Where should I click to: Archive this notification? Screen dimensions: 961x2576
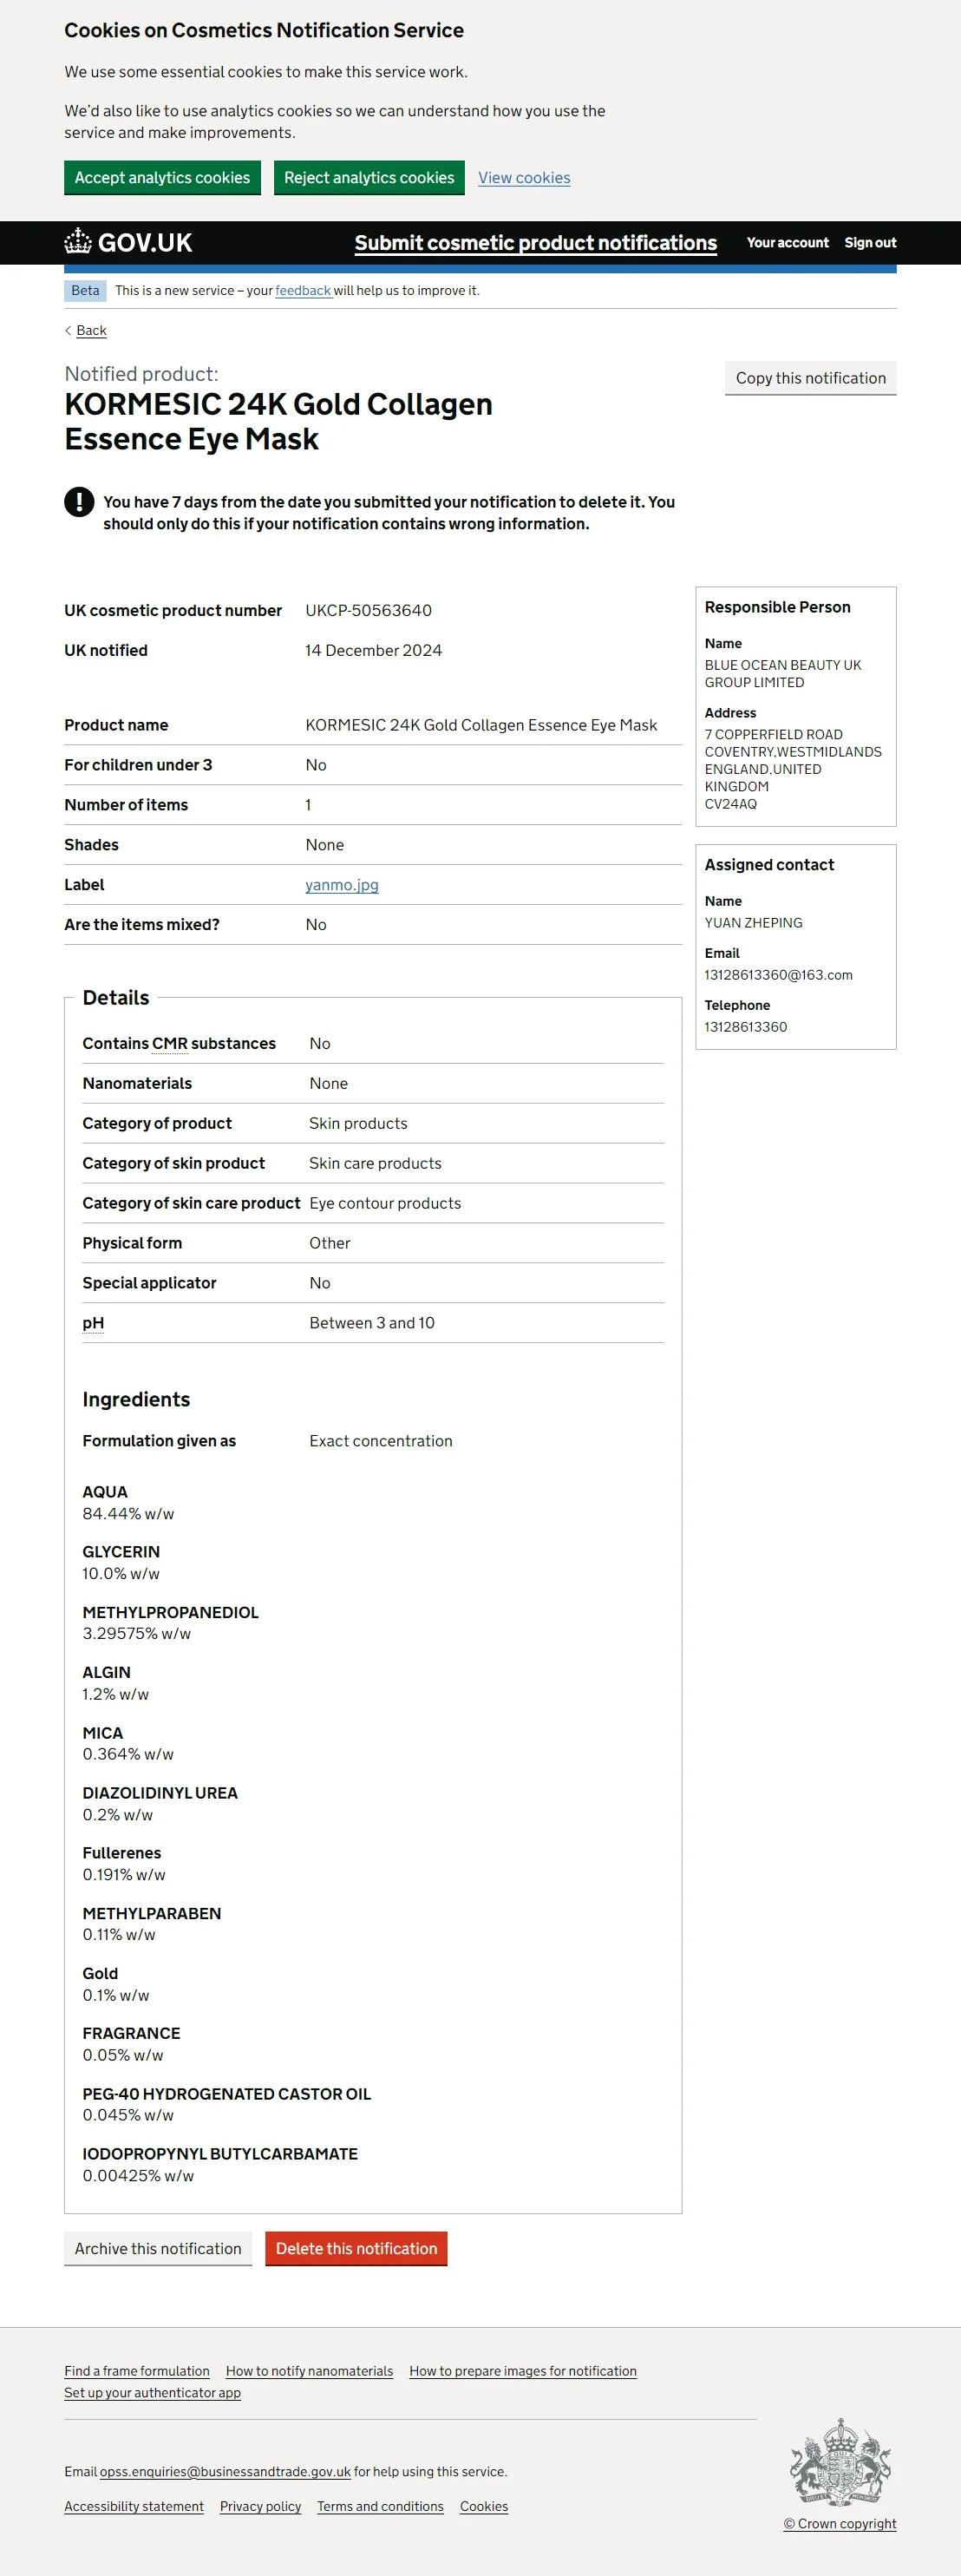coord(158,2248)
